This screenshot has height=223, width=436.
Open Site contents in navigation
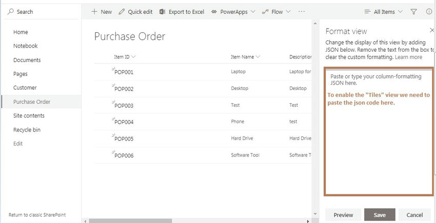point(29,116)
